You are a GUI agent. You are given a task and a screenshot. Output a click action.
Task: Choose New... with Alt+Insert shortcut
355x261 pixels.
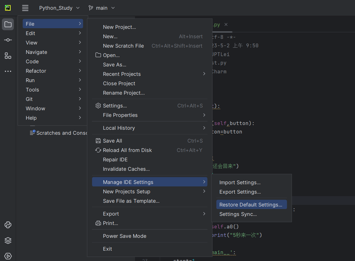tap(150, 36)
